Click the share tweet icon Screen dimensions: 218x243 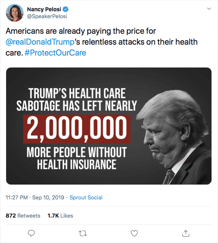186,232
